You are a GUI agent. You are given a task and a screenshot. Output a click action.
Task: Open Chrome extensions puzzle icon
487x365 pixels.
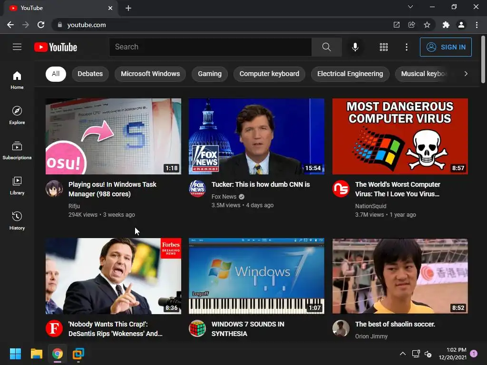point(446,25)
